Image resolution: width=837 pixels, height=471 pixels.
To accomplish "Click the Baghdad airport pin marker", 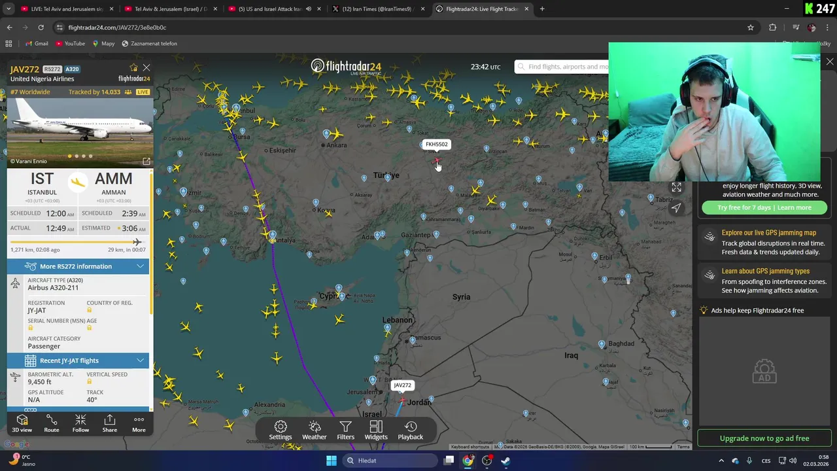I will coord(602,344).
